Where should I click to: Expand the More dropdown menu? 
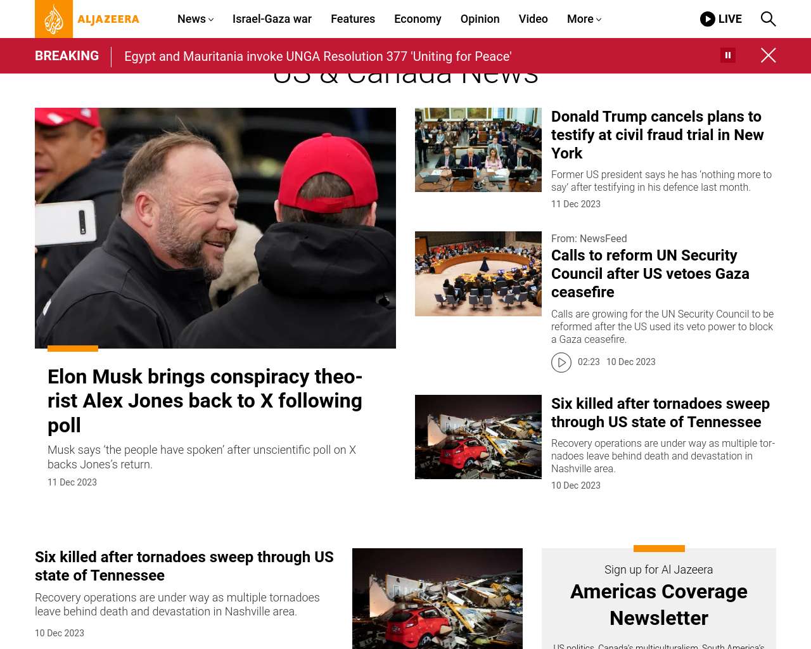point(584,19)
